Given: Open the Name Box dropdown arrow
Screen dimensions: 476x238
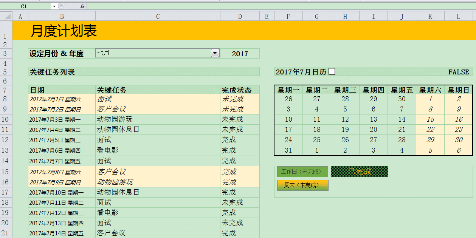Looking at the screenshot, I should [54, 6].
